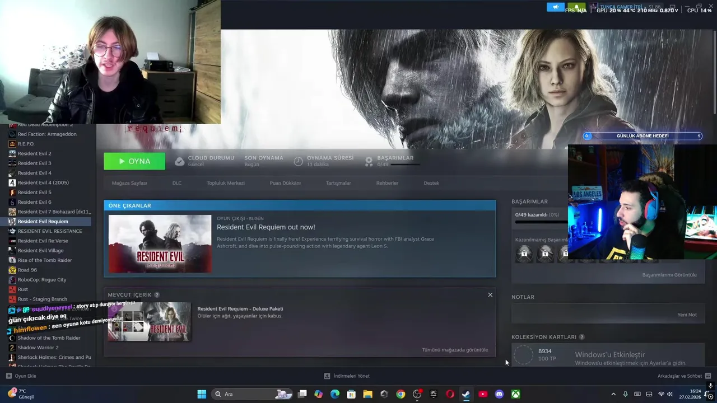
Task: Open YouTube from the taskbar
Action: click(483, 394)
